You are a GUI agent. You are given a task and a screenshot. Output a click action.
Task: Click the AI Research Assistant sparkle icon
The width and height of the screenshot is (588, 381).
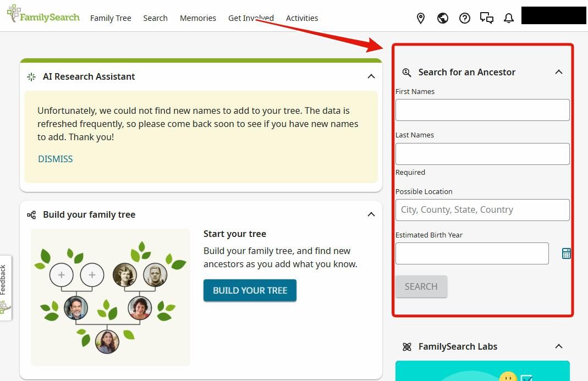31,77
